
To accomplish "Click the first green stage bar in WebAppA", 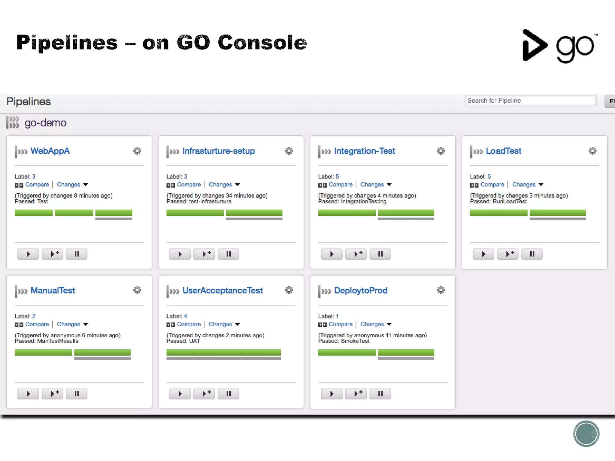I will (34, 213).
